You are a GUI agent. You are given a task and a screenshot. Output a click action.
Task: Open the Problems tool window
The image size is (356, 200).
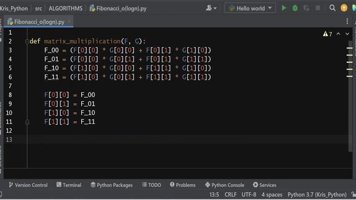[182, 185]
